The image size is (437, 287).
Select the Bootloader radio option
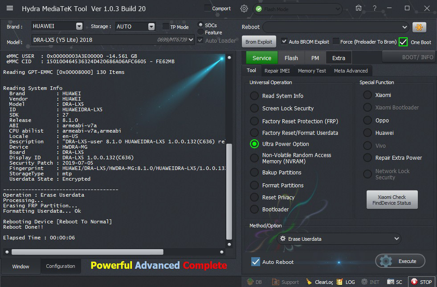(254, 209)
